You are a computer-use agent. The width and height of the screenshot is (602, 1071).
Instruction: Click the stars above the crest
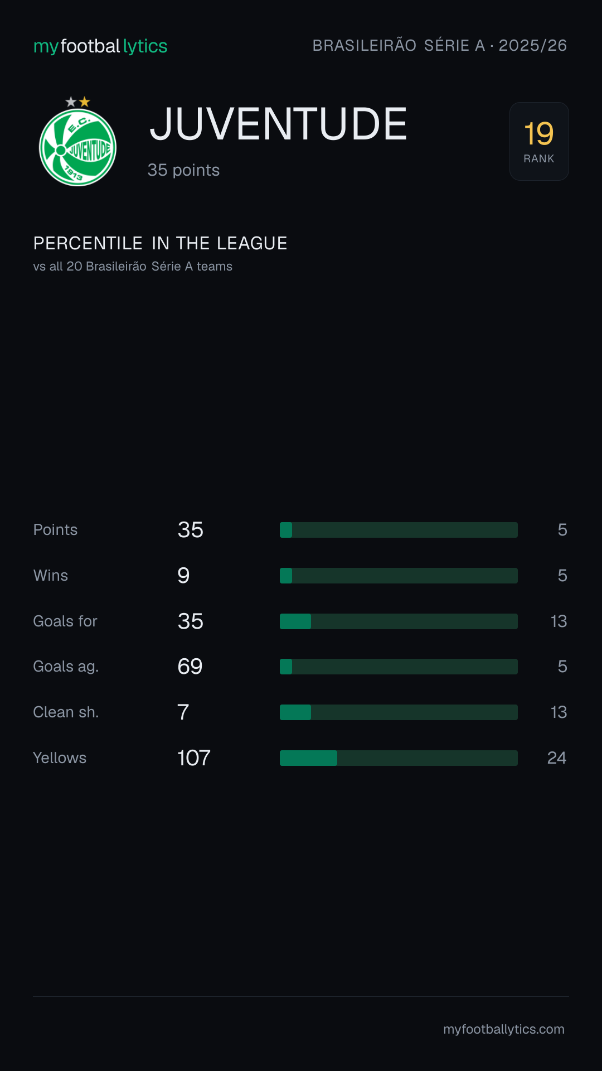pos(77,102)
